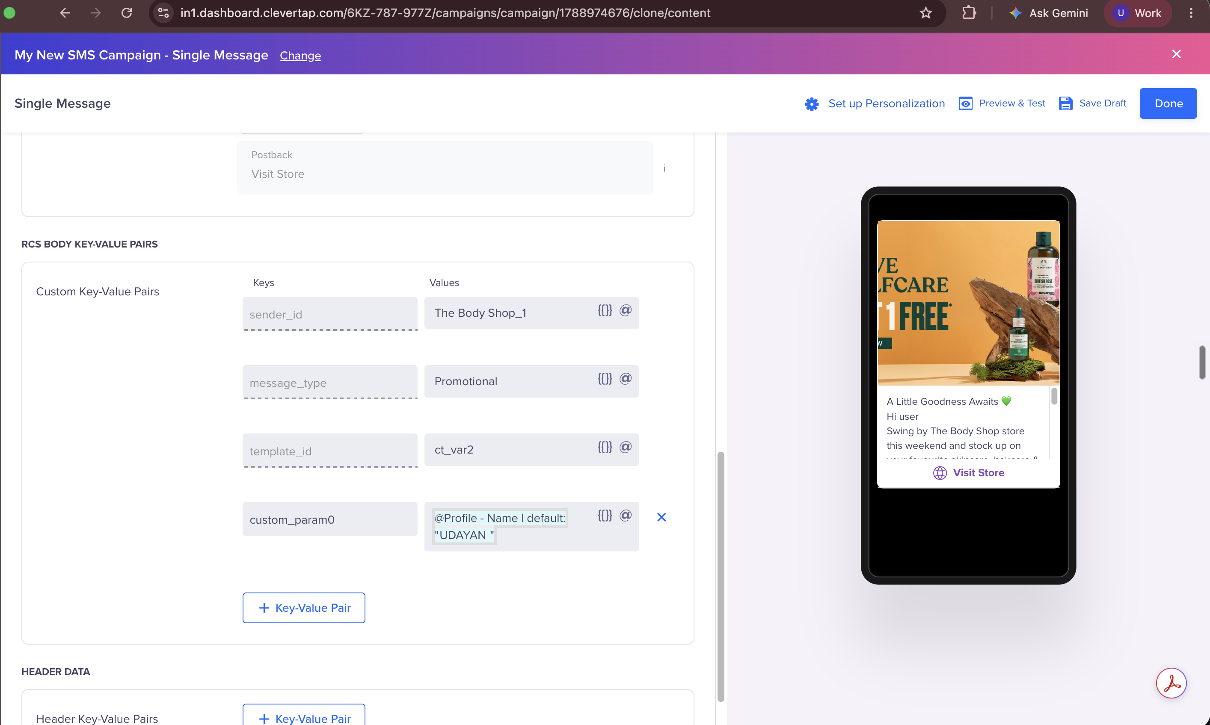The height and width of the screenshot is (725, 1210).
Task: Click the Save Draft floppy disk icon
Action: tap(1065, 103)
